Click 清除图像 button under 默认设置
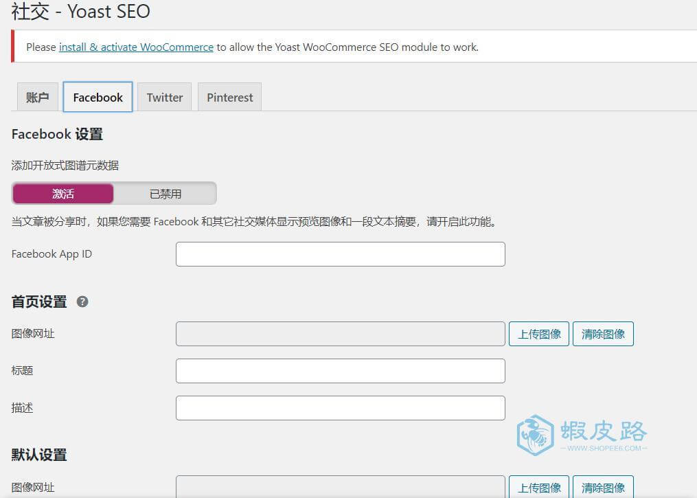The image size is (697, 498). pos(603,487)
